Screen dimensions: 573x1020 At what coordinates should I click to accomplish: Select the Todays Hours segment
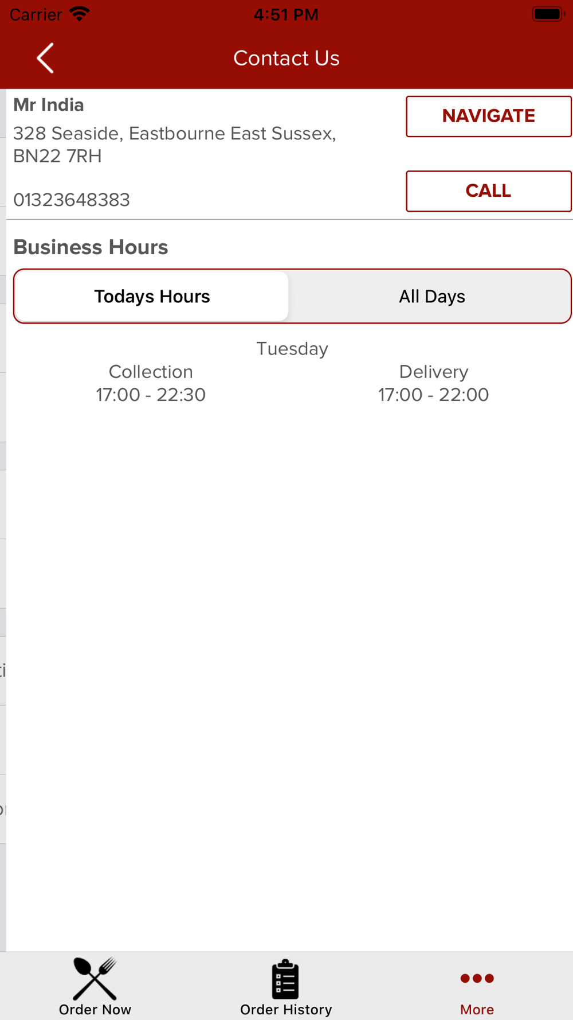click(152, 296)
